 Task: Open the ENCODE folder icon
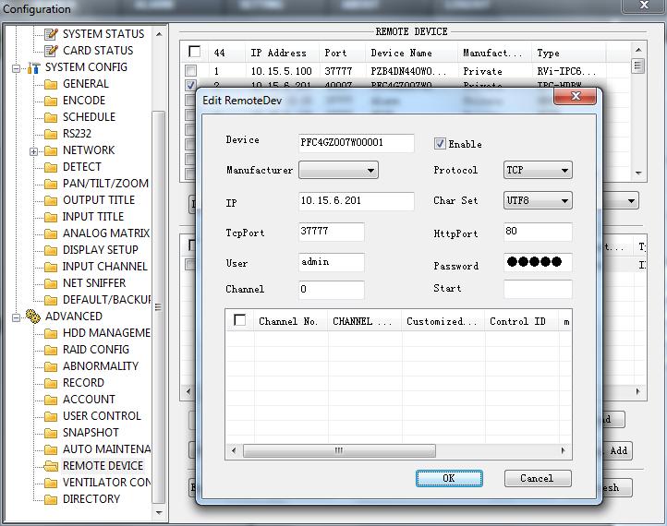click(51, 101)
